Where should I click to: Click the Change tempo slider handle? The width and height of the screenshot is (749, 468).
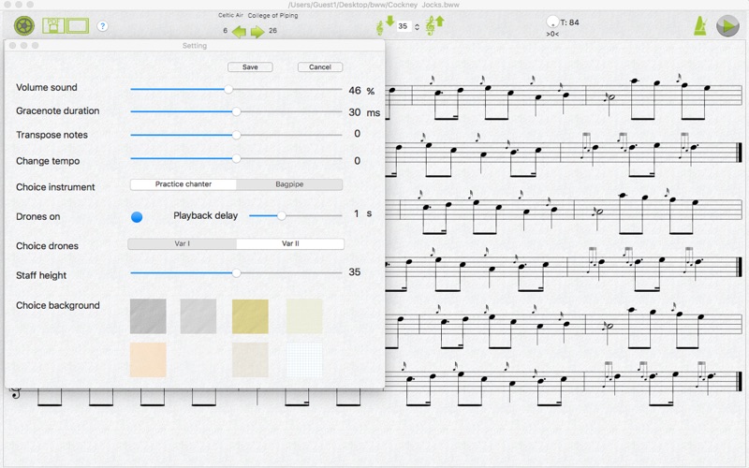pyautogui.click(x=237, y=158)
